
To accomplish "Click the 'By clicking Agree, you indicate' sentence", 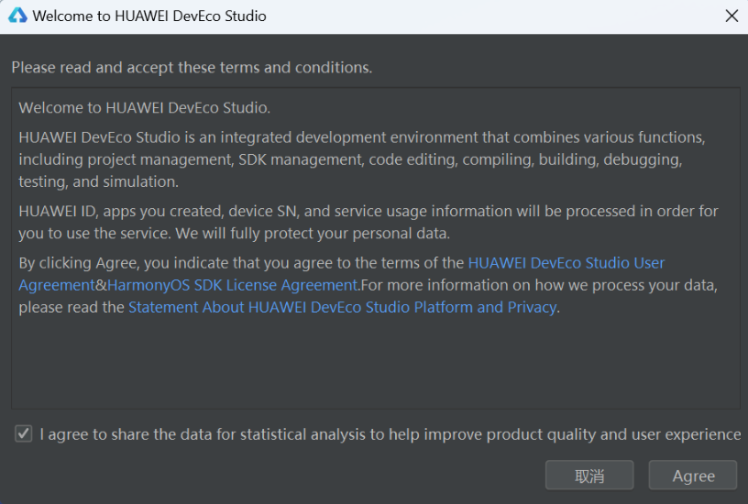I will point(241,263).
